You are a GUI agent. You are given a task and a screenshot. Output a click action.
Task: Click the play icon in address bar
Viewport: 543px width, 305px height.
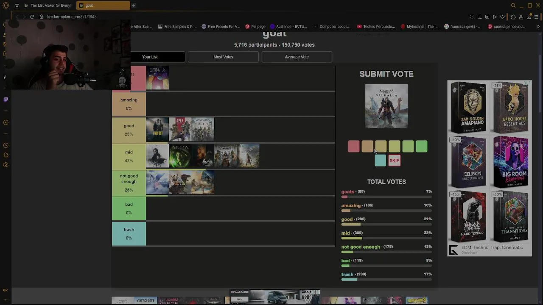pos(495,17)
